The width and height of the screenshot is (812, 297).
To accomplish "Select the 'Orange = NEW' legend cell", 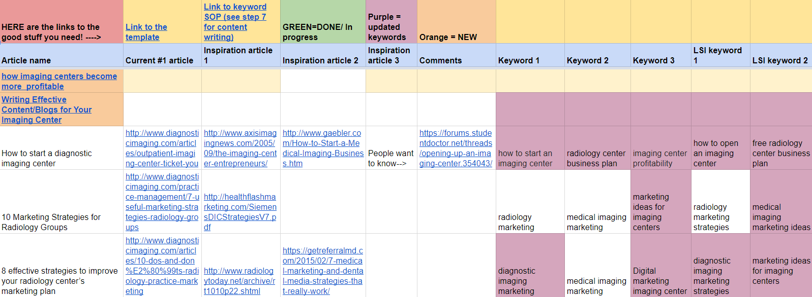I will (457, 22).
